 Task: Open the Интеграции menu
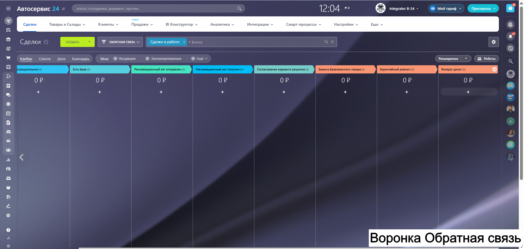coord(260,24)
